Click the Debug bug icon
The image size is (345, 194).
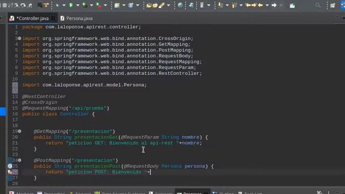pyautogui.click(x=58, y=5)
